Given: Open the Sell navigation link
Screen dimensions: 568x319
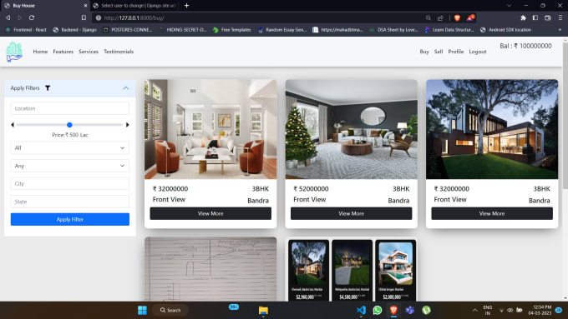Looking at the screenshot, I should (x=439, y=52).
